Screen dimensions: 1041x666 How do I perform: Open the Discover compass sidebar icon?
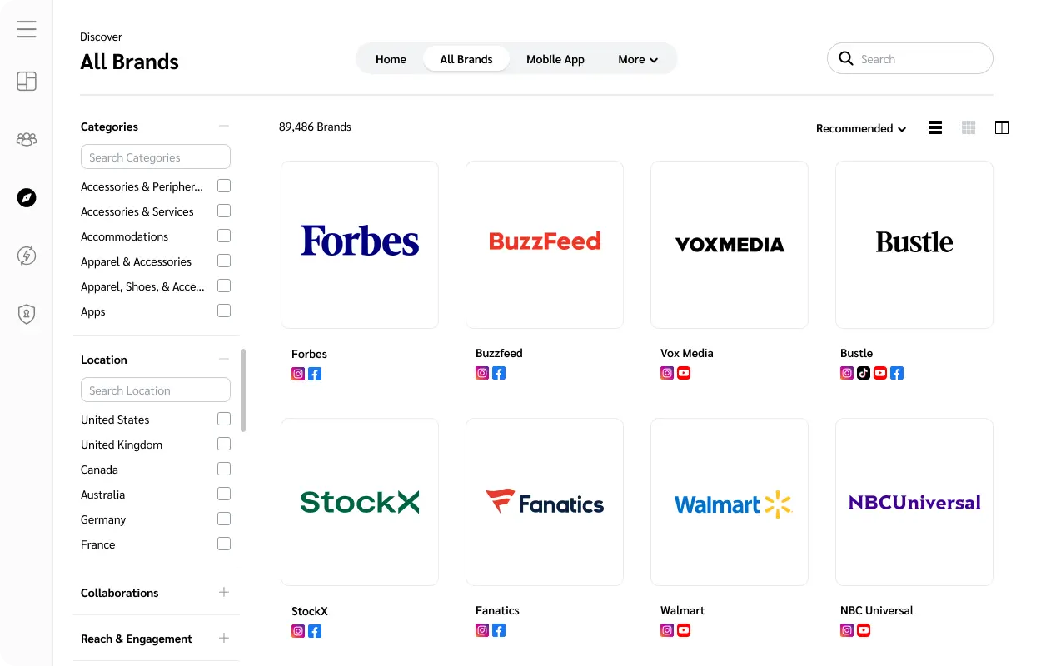pyautogui.click(x=26, y=197)
